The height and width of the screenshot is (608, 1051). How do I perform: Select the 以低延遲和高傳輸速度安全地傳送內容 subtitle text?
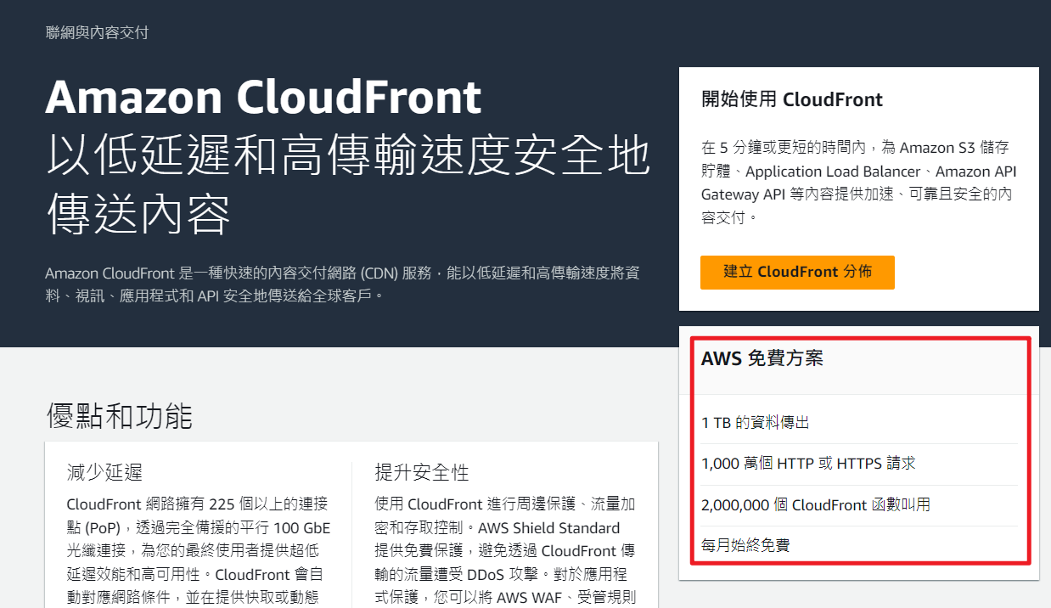pos(348,184)
